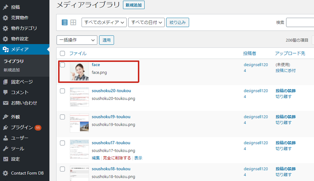Screen dimensions: 314x181
Task: Check the face.png row checkbox
Action: coord(62,65)
